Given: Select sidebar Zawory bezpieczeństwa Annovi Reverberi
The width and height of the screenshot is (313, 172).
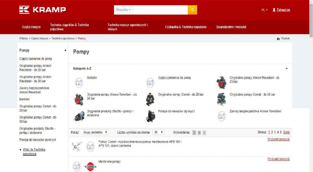Looking at the screenshot, I should [34, 90].
